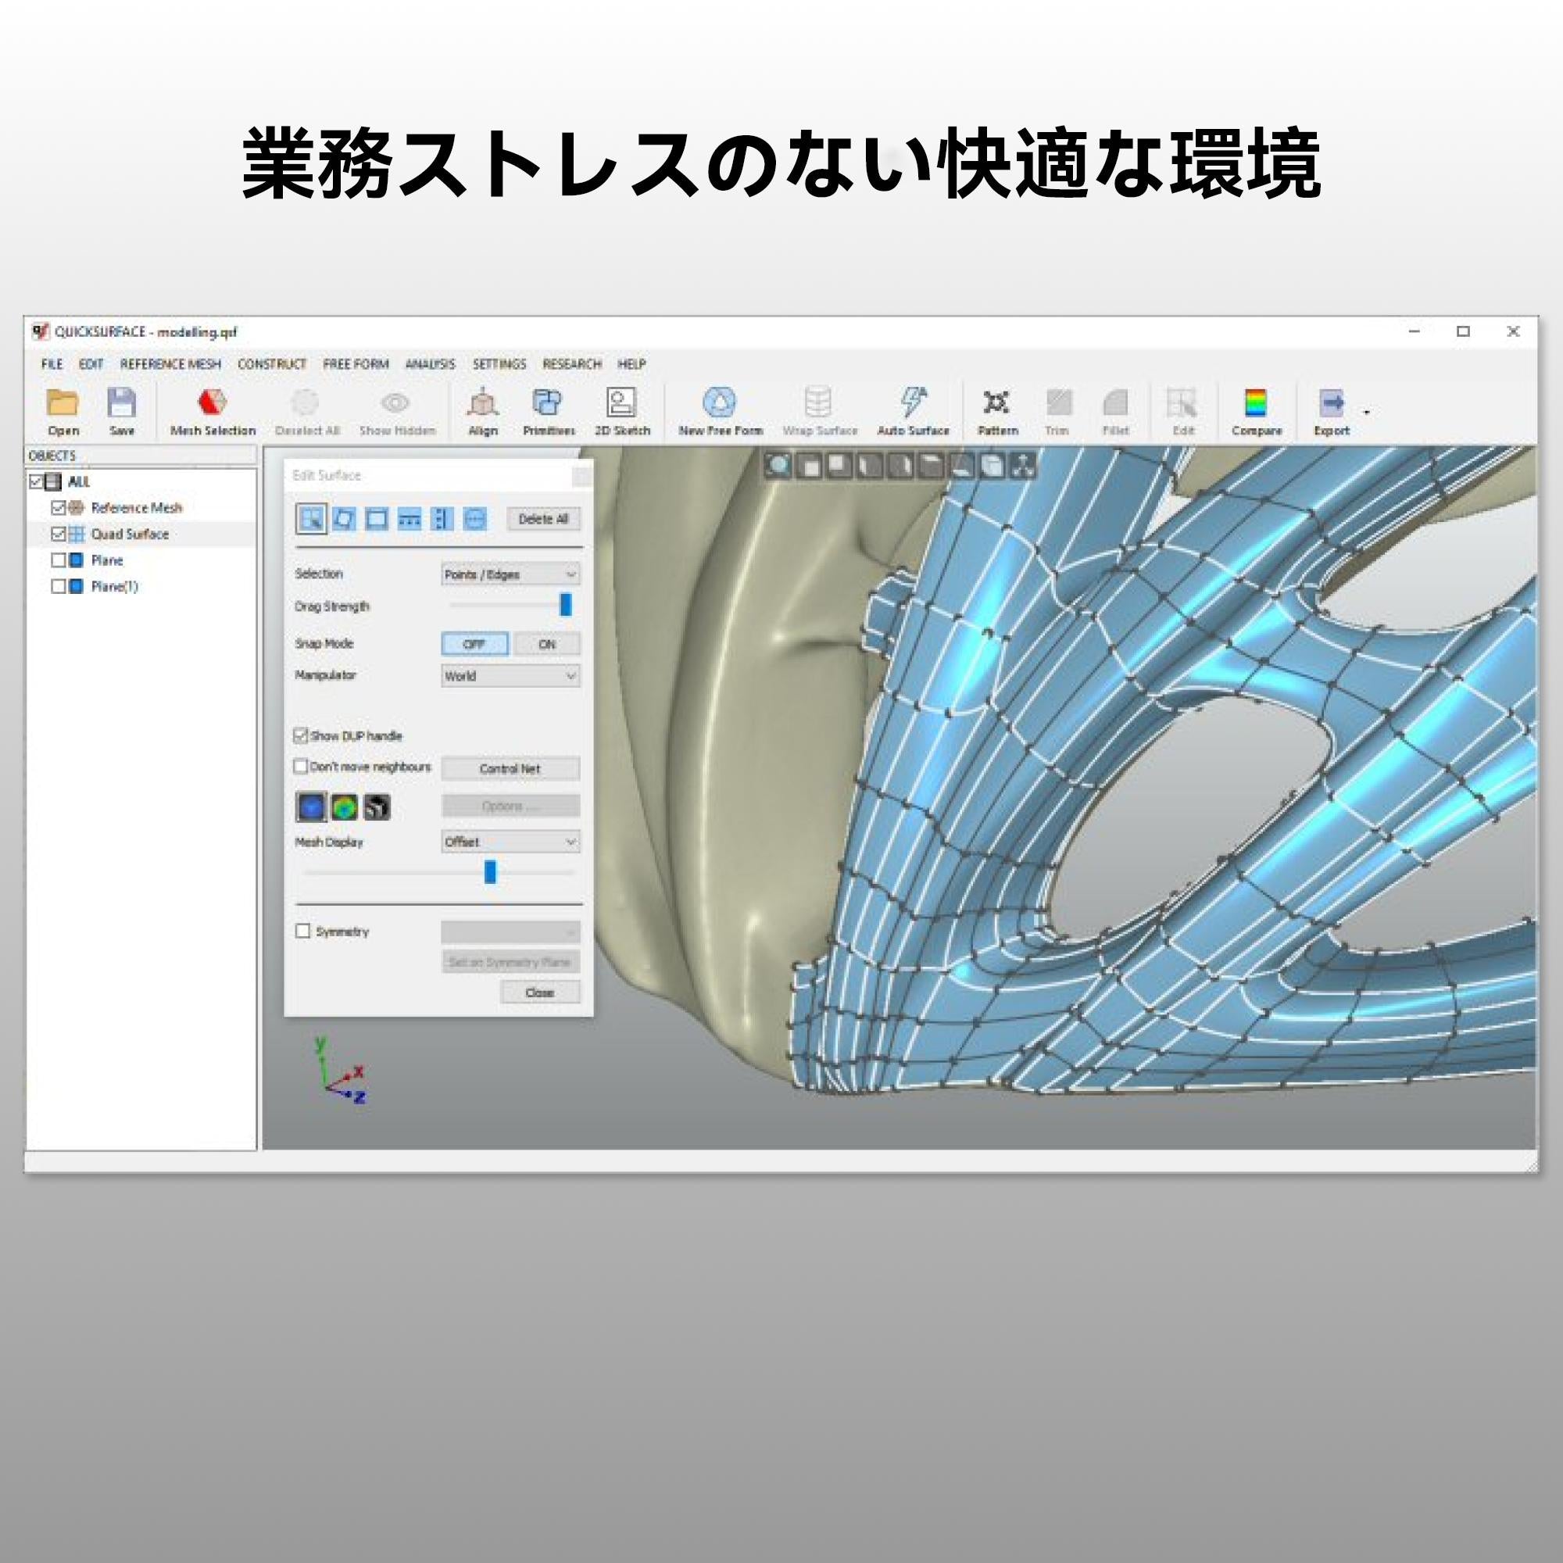Check the Don't move neighbours option
Screen dimensions: 1563x1563
[x=301, y=766]
